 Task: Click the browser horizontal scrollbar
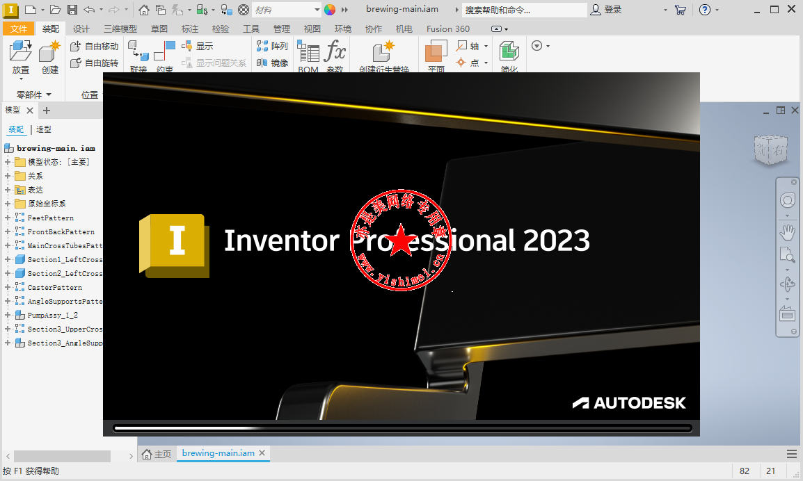[x=62, y=455]
